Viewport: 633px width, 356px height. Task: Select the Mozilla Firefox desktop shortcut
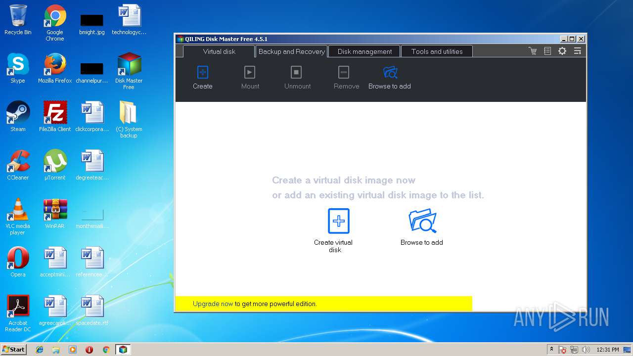[x=55, y=69]
